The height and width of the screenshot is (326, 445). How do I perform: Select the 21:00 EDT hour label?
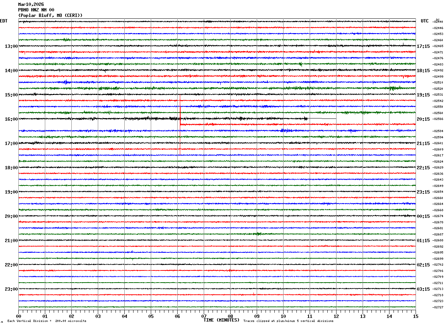click(x=11, y=241)
